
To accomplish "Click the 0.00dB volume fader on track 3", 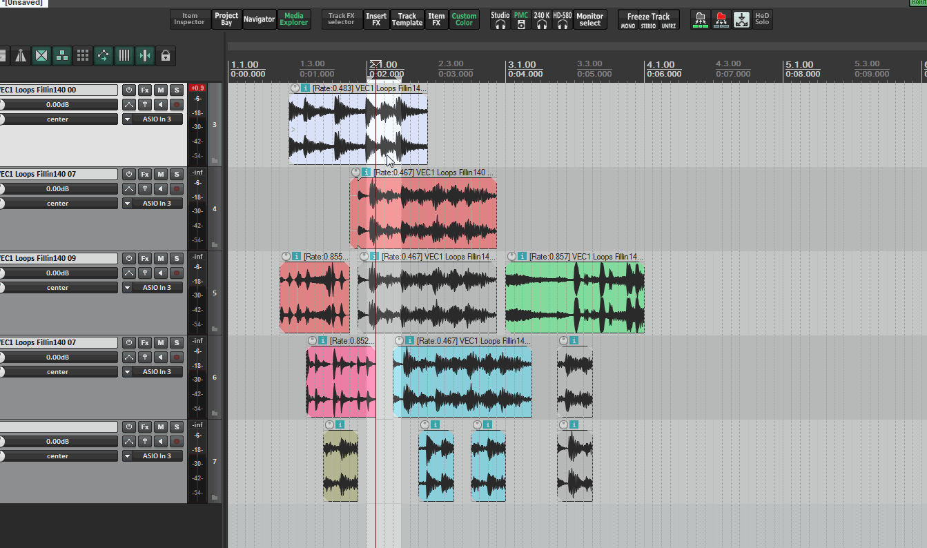I will tap(58, 105).
